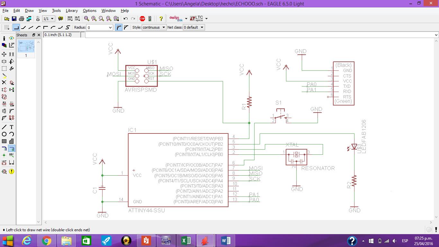Select the right-angle wire bend style
The image size is (439, 247).
(16, 27)
